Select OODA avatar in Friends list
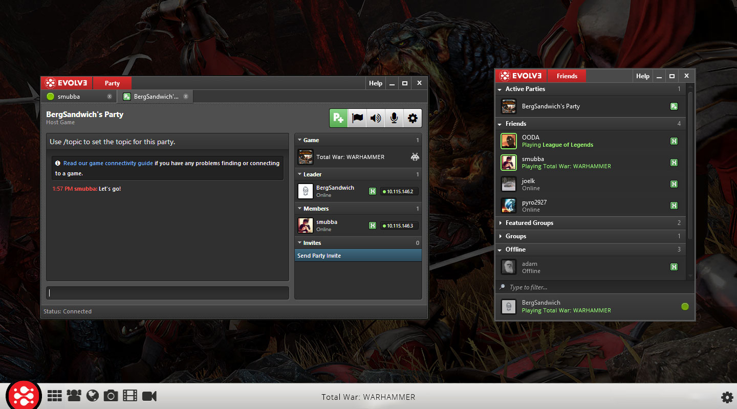This screenshot has width=737, height=409. coord(509,141)
